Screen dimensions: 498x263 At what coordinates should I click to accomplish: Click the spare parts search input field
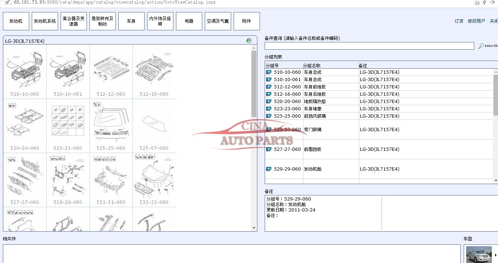click(369, 46)
